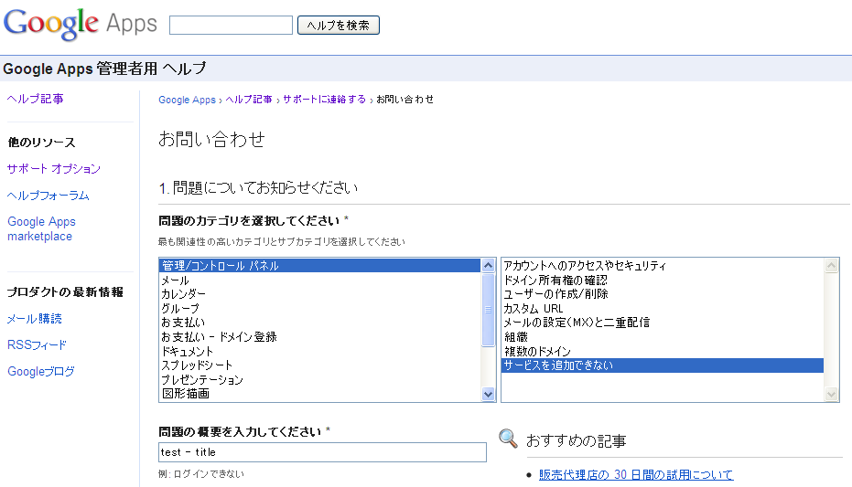The image size is (852, 487).
Task: Open Google Apps marketplace link
Action: (41, 228)
